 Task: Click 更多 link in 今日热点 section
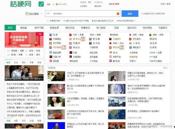point(166,68)
